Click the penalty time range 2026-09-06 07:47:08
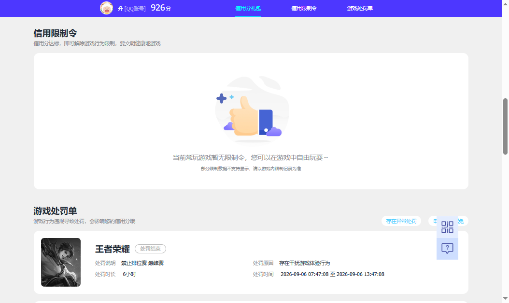The height and width of the screenshot is (303, 509). 332,274
